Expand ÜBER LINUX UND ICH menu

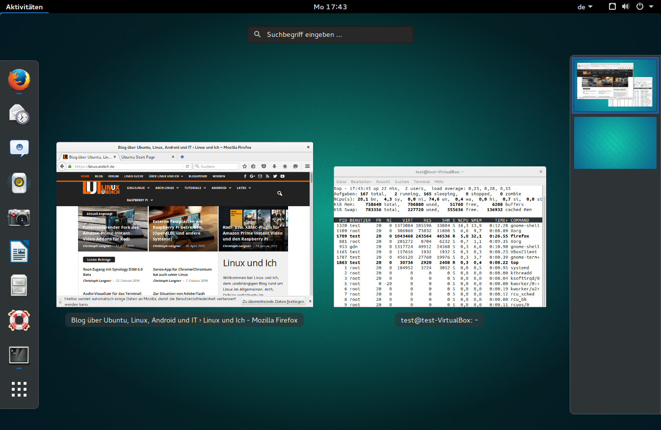click(166, 176)
